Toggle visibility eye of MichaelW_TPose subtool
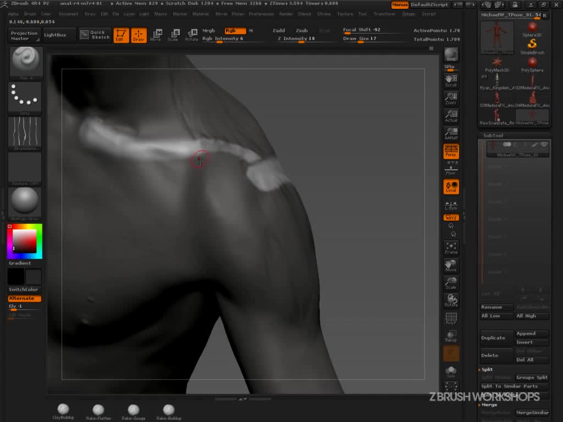The height and width of the screenshot is (422, 563). click(544, 145)
